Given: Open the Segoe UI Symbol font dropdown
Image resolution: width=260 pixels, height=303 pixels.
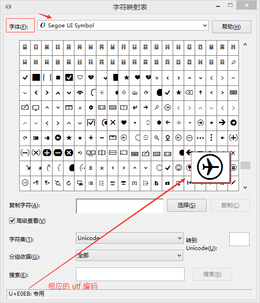Looking at the screenshot, I should pyautogui.click(x=123, y=25).
